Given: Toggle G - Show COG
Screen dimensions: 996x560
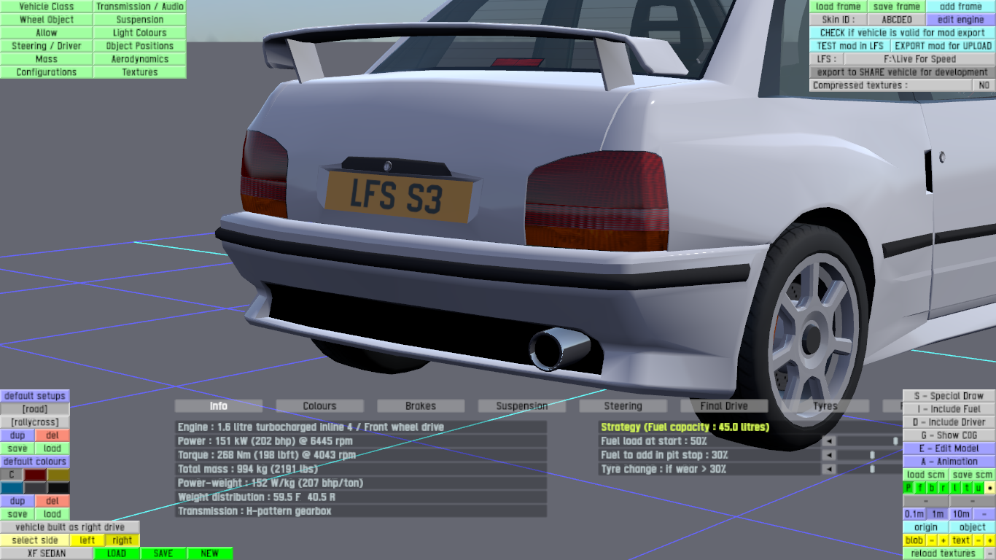Looking at the screenshot, I should 949,435.
